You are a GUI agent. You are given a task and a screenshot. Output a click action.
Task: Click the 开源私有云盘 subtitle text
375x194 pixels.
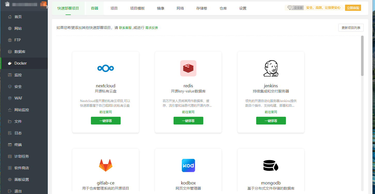106,91
